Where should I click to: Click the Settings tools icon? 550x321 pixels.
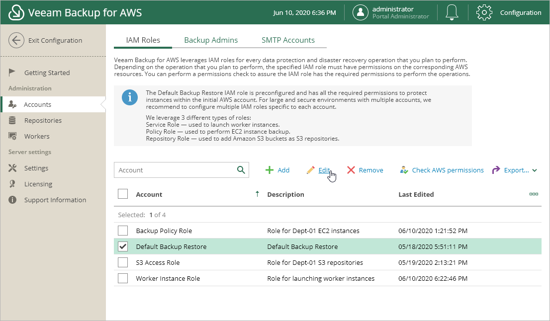coord(12,168)
